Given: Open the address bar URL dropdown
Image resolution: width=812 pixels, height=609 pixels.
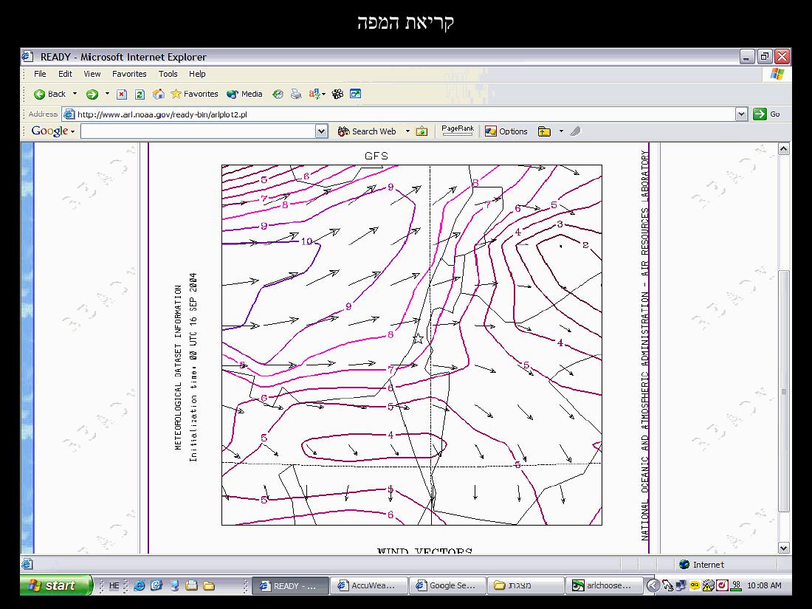Looking at the screenshot, I should [x=742, y=114].
